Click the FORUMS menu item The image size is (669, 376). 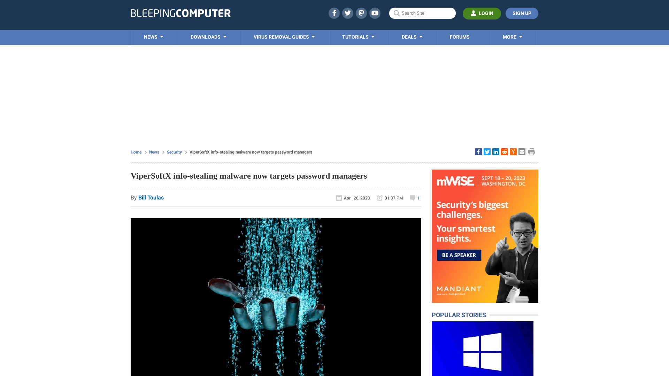pos(460,37)
